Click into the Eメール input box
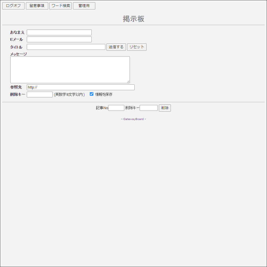The width and height of the screenshot is (267, 267). point(59,40)
